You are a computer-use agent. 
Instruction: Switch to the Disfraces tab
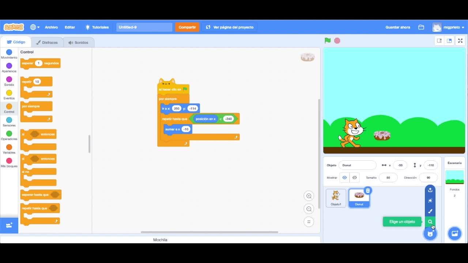click(47, 42)
